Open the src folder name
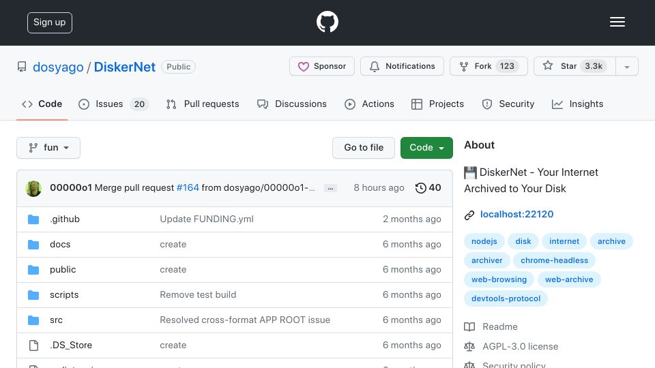 (x=56, y=320)
